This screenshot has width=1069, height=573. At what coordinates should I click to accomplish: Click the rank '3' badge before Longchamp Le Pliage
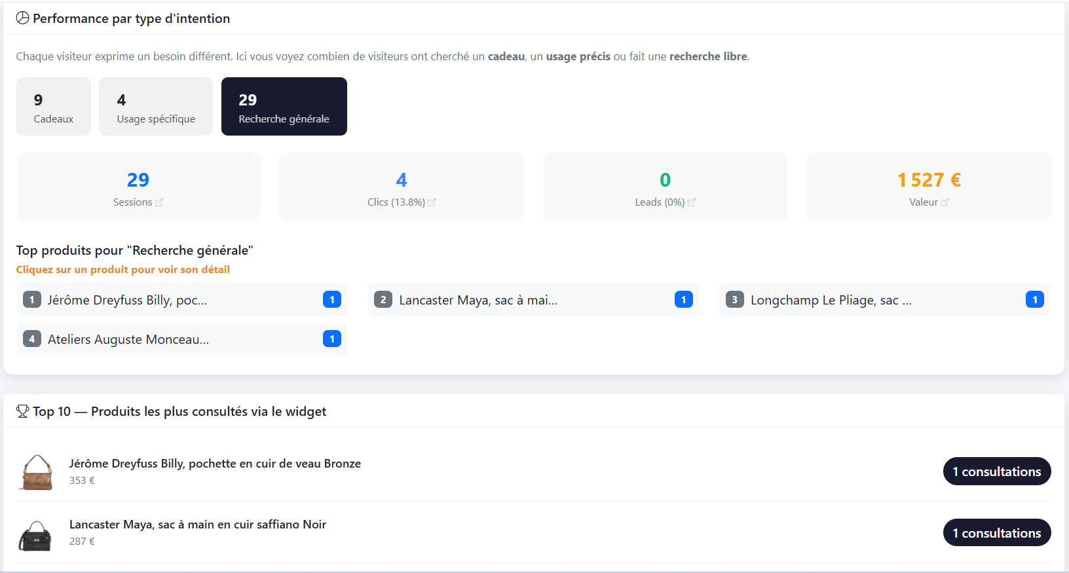734,299
